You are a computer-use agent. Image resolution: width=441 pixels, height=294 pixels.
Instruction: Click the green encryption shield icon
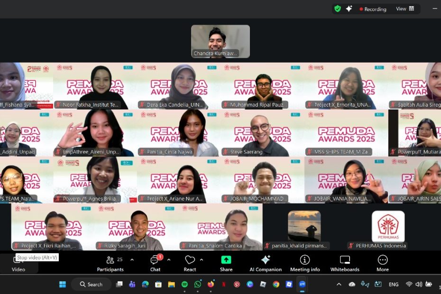tap(338, 9)
